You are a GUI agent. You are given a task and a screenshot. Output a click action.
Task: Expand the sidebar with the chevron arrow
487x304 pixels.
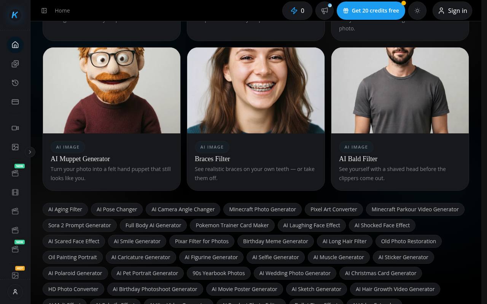tap(30, 152)
